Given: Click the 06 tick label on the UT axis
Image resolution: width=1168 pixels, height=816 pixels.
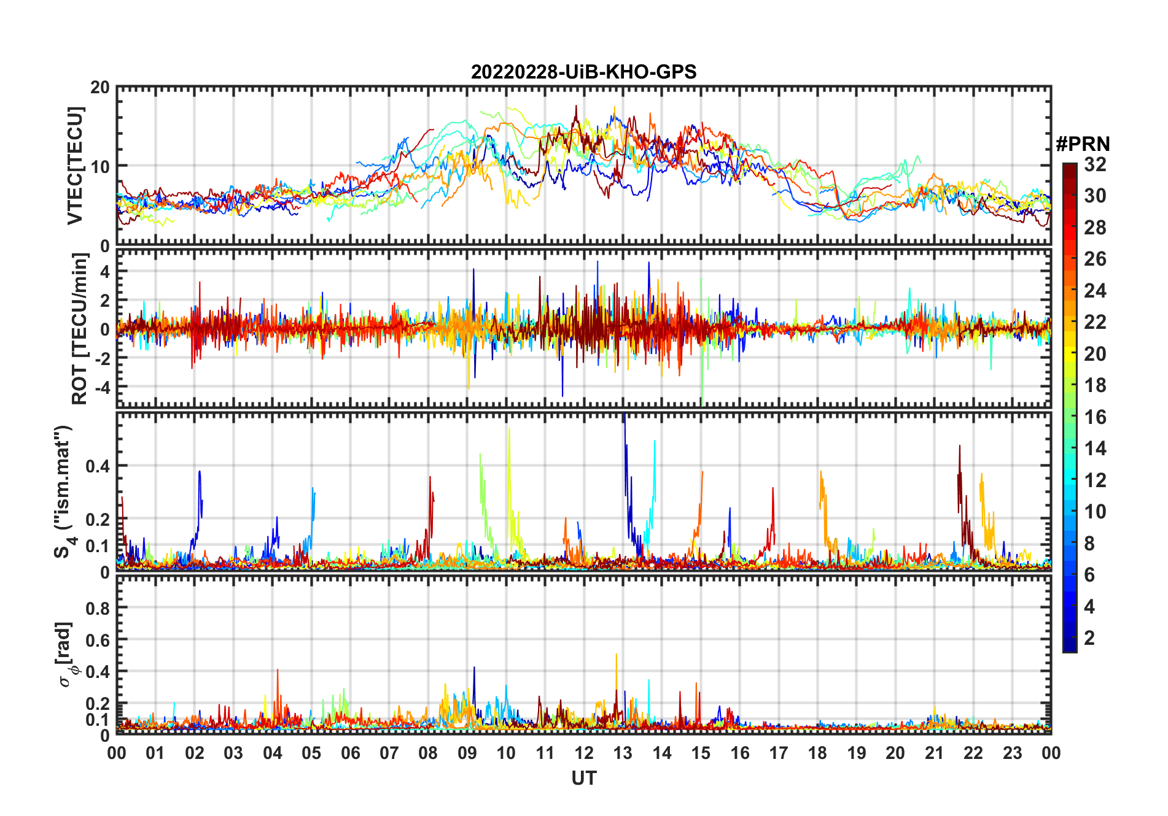Looking at the screenshot, I should (350, 753).
